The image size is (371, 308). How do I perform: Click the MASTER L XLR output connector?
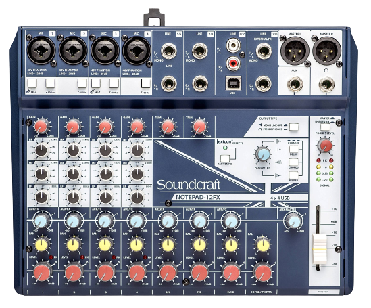point(295,51)
